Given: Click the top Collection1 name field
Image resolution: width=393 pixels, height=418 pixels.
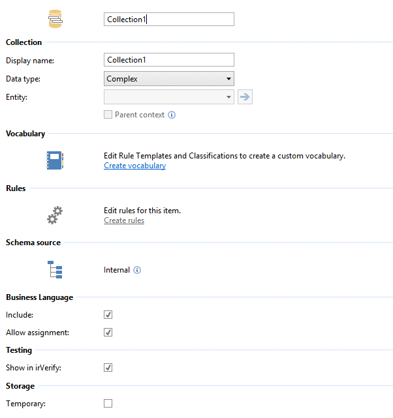Looking at the screenshot, I should [169, 20].
